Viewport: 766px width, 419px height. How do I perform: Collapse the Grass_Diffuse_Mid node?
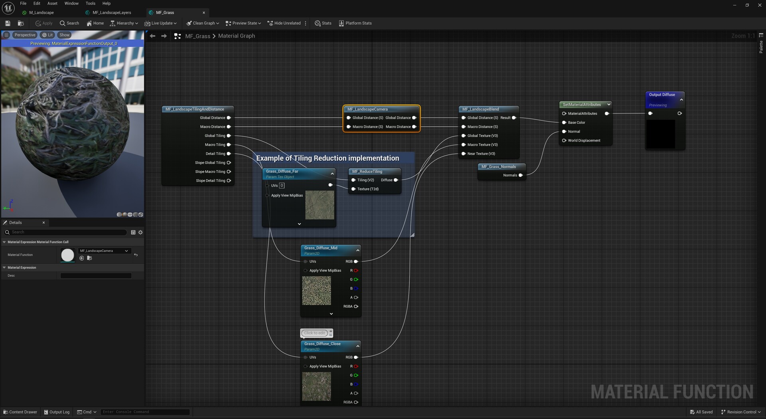click(357, 250)
